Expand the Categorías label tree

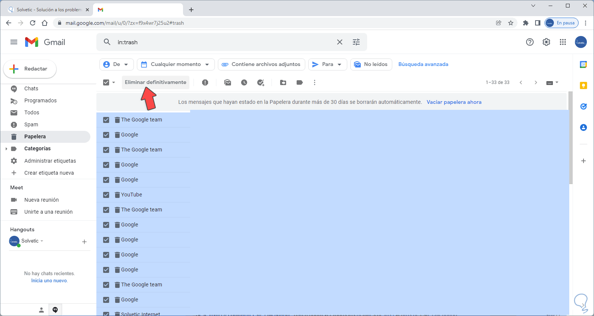tap(6, 149)
